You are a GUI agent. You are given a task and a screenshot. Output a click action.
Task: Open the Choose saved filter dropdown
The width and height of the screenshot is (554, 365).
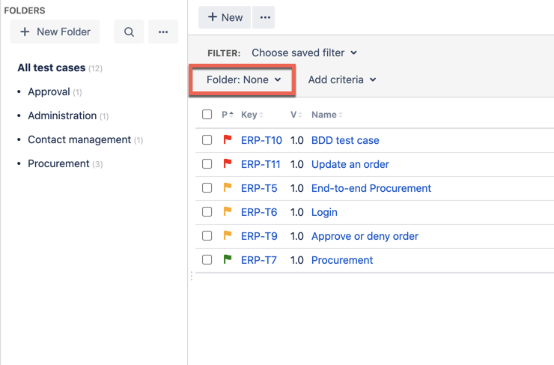click(304, 53)
